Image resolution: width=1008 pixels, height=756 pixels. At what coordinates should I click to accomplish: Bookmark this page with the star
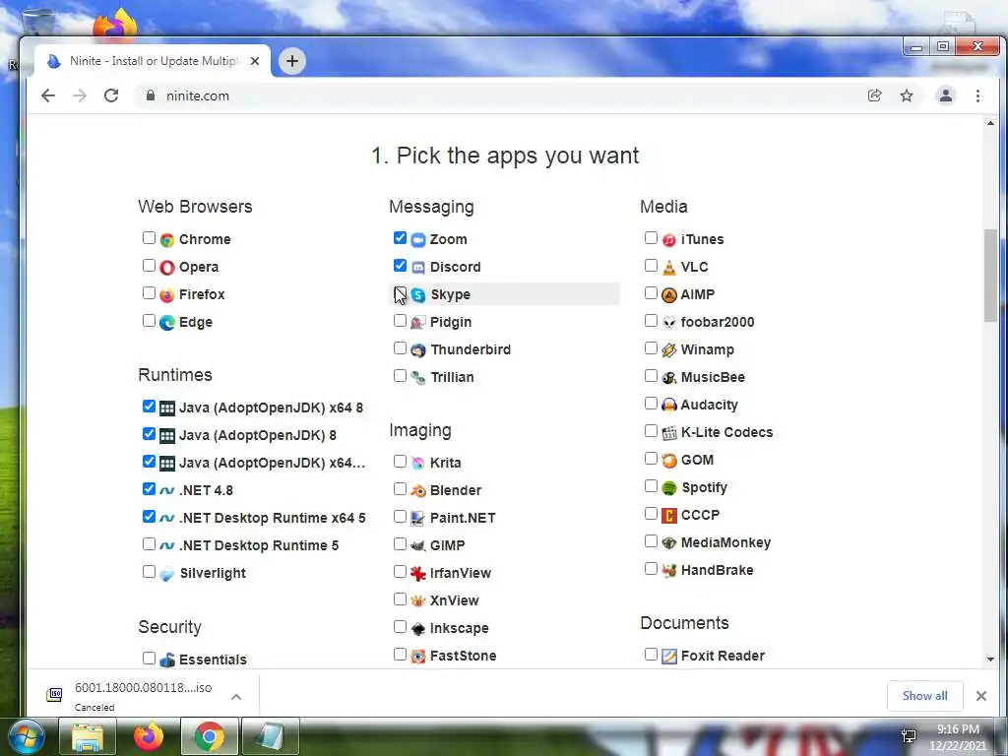(x=907, y=95)
